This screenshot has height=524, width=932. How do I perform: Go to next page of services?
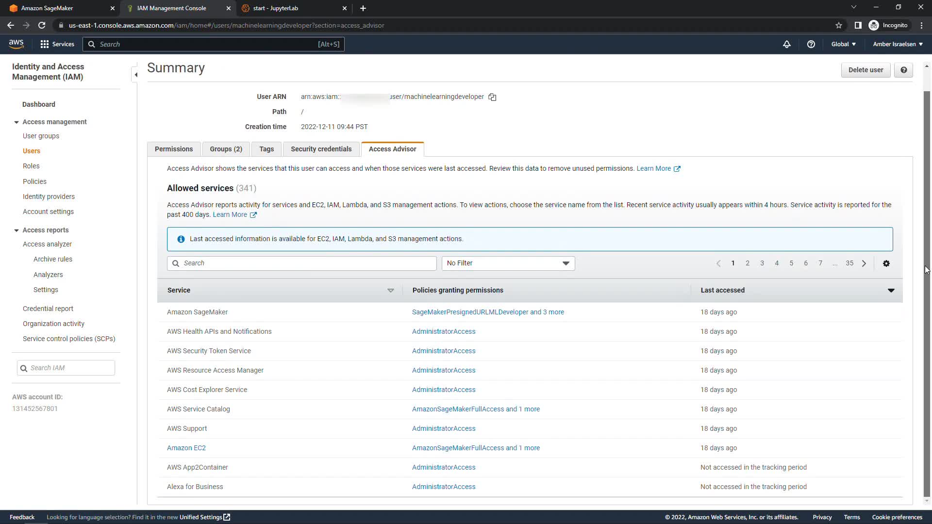[864, 263]
